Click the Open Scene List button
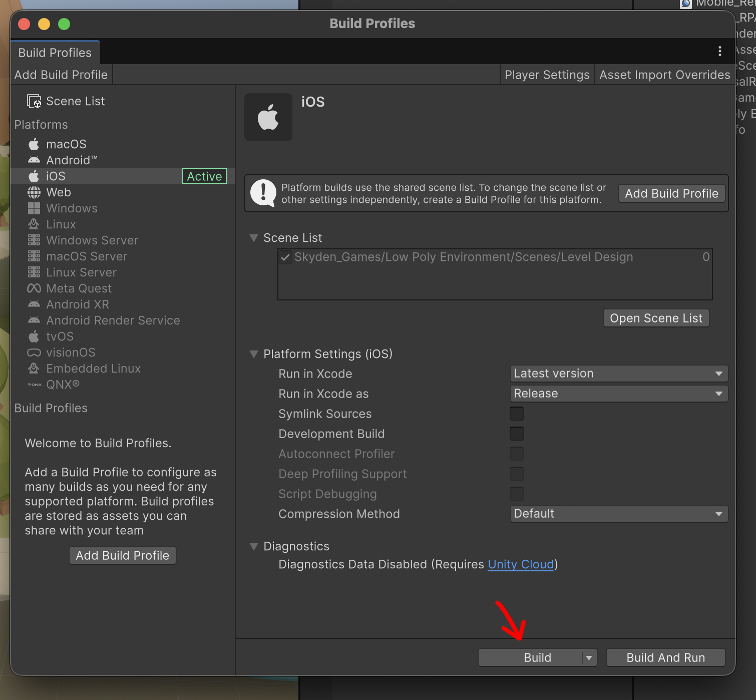 pos(656,318)
